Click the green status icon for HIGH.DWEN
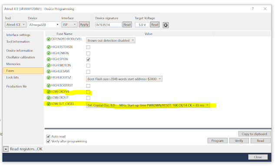This screenshot has width=278, height=166. click(49, 53)
